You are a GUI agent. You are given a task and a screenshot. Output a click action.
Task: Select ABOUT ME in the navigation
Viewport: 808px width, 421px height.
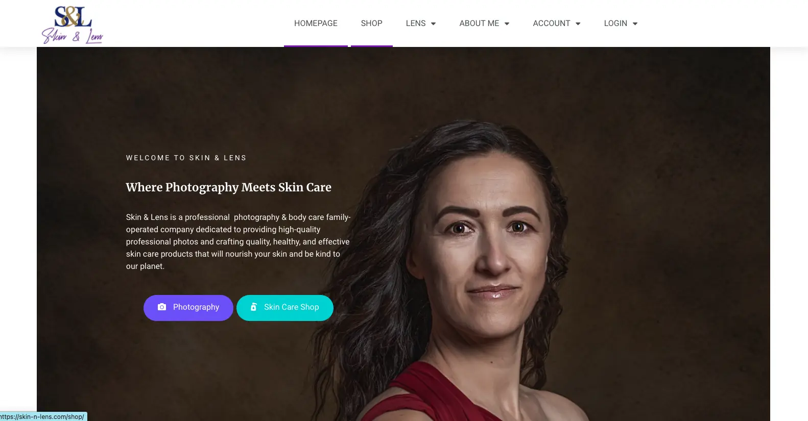[479, 23]
